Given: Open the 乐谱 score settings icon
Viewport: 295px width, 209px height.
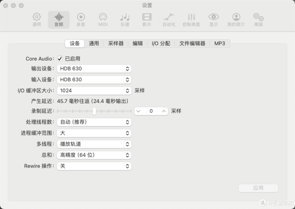Looking at the screenshot, I should click(125, 20).
